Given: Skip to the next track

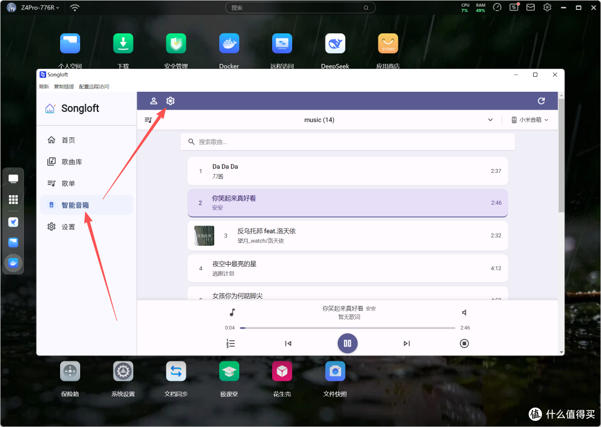Looking at the screenshot, I should 407,344.
